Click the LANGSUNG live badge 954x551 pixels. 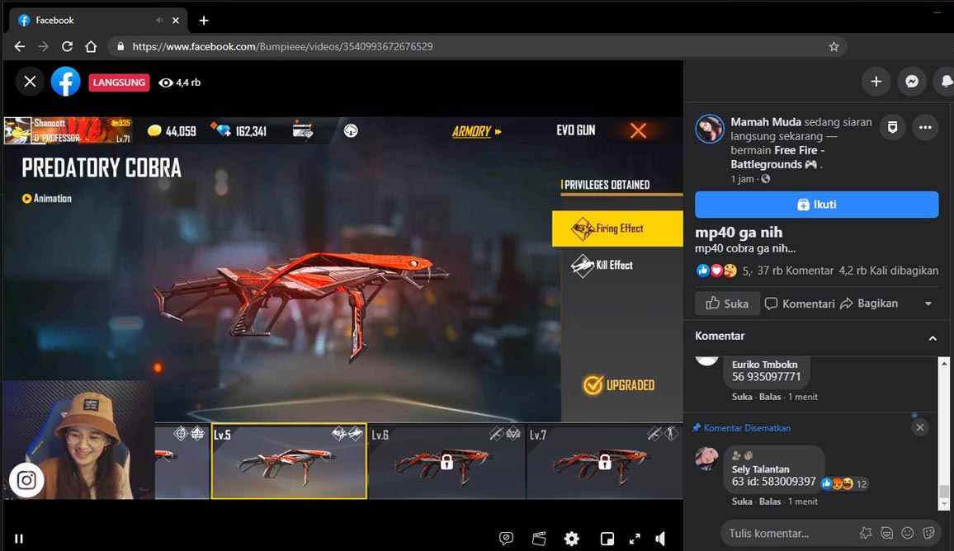pos(119,82)
